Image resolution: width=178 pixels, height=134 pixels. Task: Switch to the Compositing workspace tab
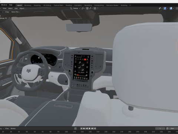coord(99,5)
